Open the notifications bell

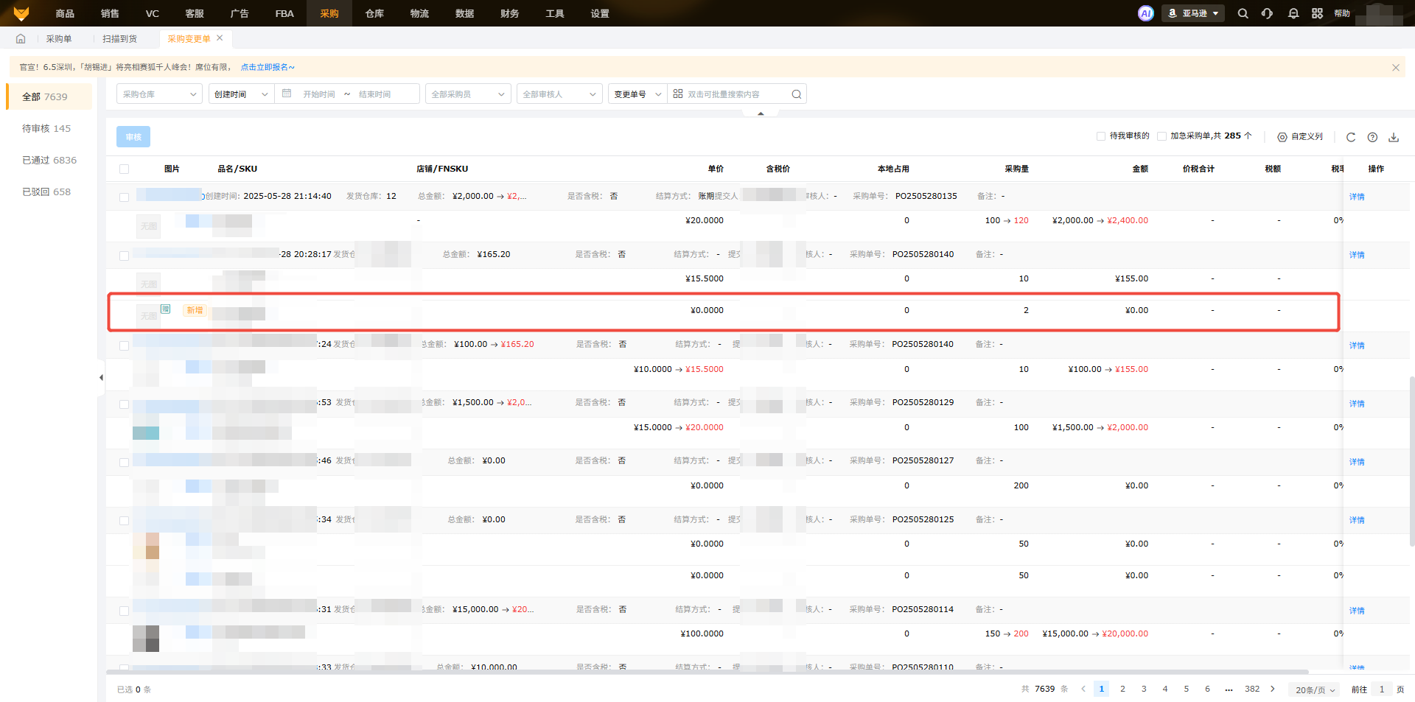click(x=1293, y=13)
